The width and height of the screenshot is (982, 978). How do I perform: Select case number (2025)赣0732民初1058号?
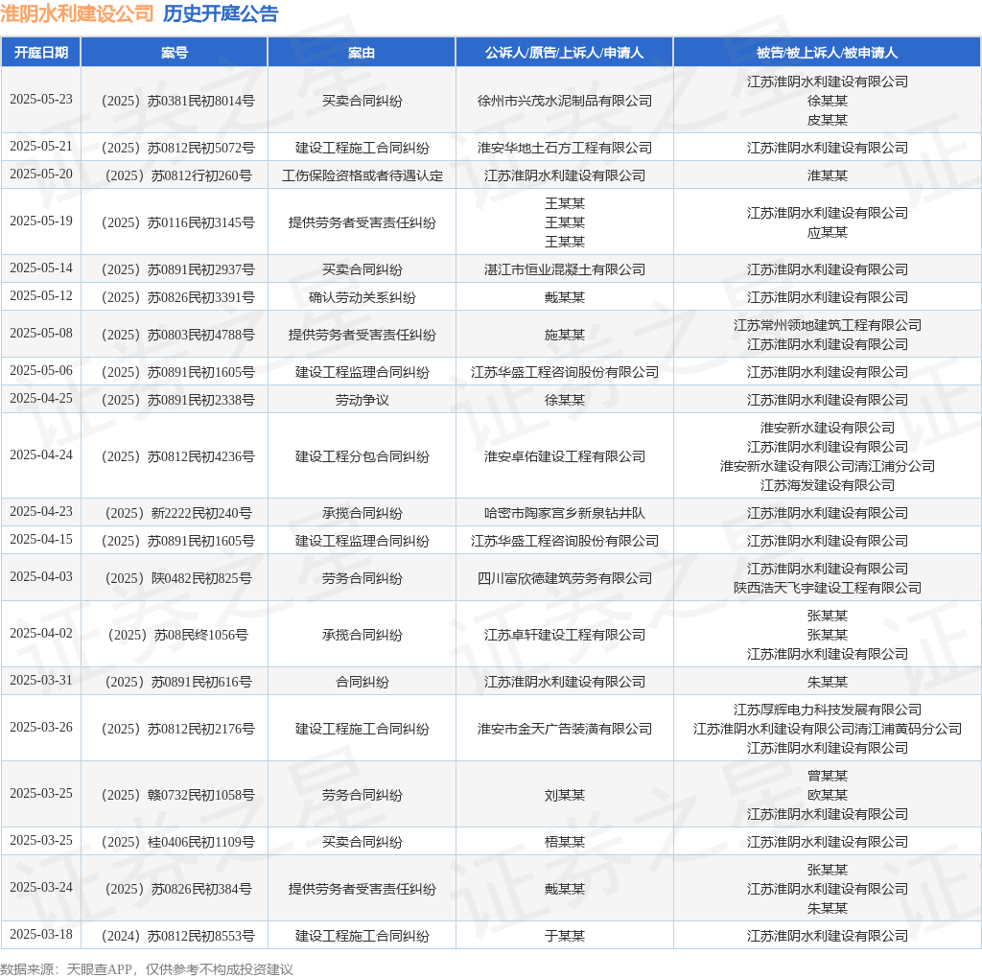click(177, 795)
